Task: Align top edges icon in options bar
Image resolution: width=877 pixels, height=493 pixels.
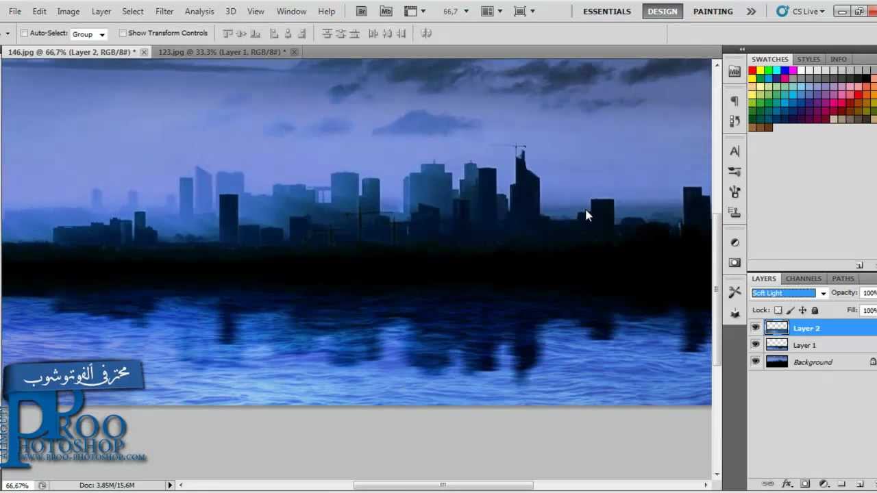Action: (228, 34)
